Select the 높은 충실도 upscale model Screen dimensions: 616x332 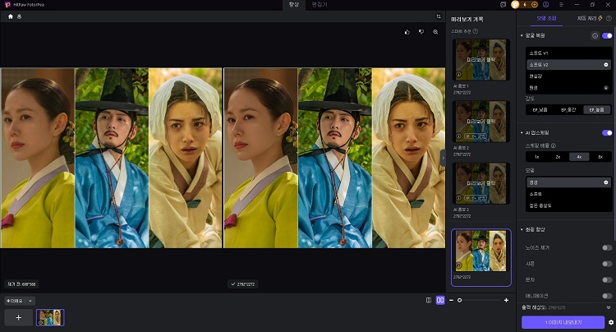point(568,205)
